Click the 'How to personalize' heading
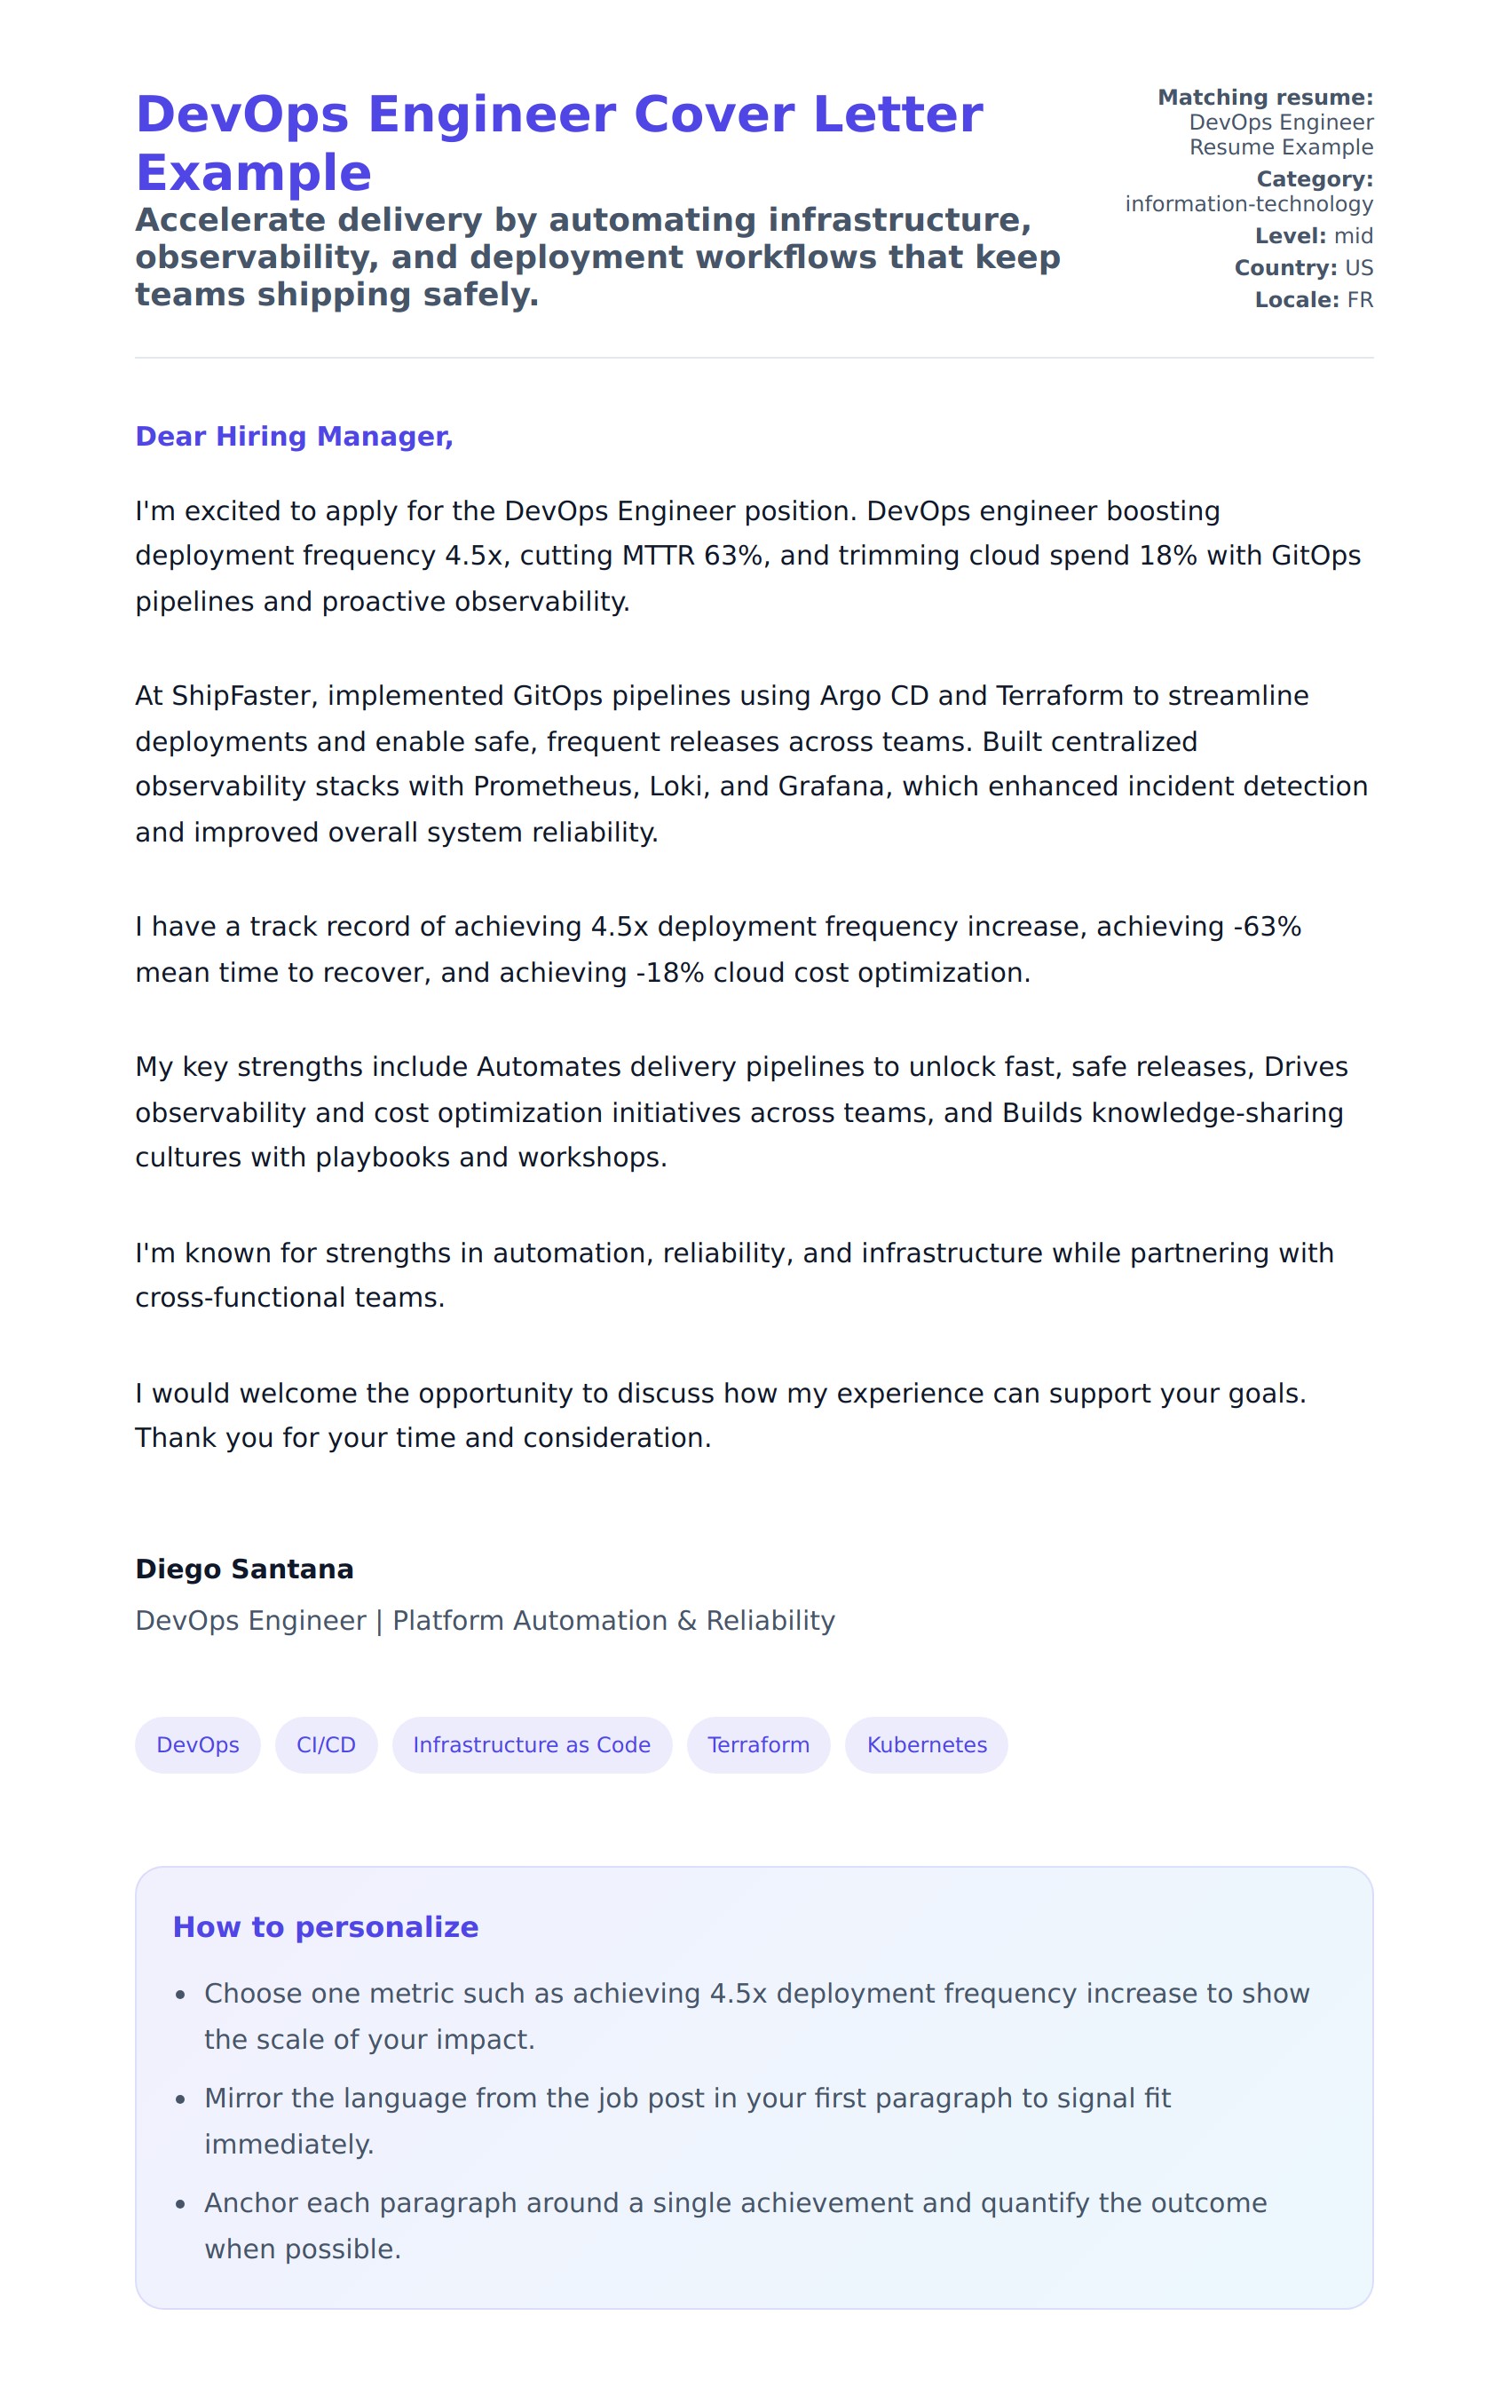The width and height of the screenshot is (1509, 2395). pos(325,1926)
